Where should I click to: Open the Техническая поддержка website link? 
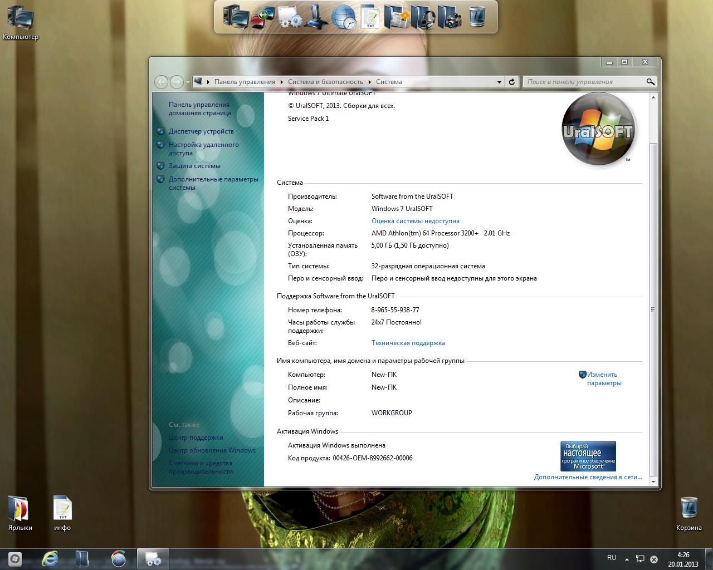(408, 343)
